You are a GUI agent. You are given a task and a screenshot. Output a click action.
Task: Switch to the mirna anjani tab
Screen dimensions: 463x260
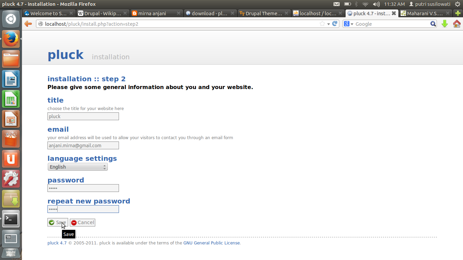[157, 13]
